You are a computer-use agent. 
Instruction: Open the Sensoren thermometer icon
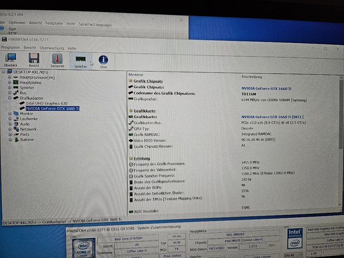[57, 60]
